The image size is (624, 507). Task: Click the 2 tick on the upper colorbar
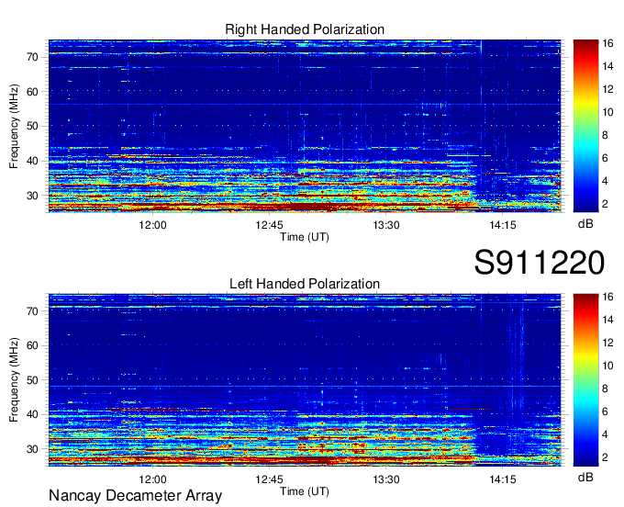(x=606, y=204)
